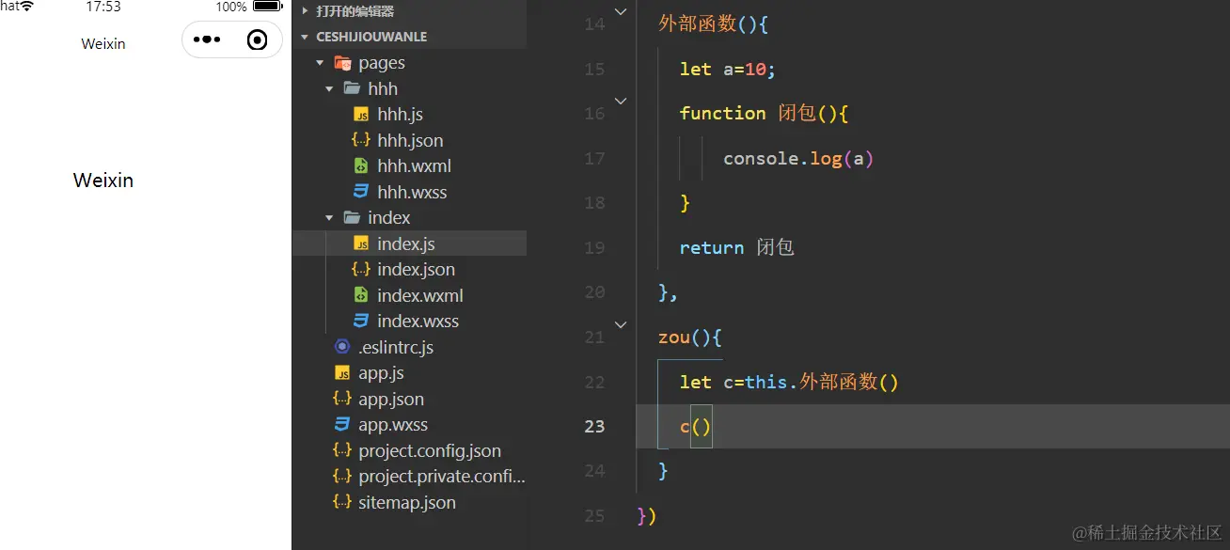Click the Weixin title in simulator navigation bar
Image resolution: width=1230 pixels, height=550 pixels.
103,43
